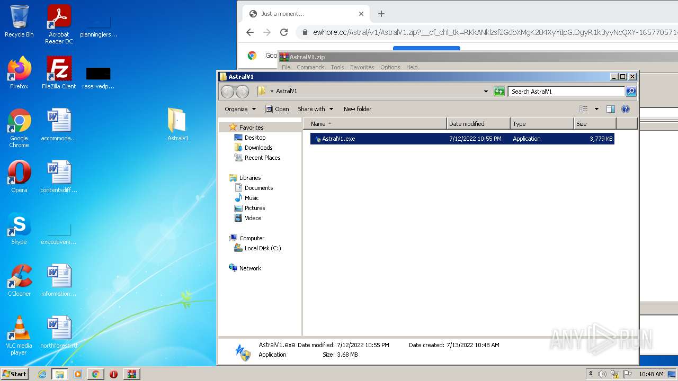This screenshot has height=381, width=678.
Task: Open the Skype desktop shortcut
Action: point(19,229)
